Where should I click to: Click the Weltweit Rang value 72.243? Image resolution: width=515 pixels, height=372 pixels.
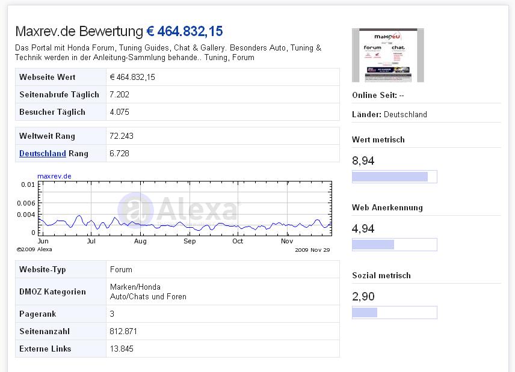(x=122, y=136)
